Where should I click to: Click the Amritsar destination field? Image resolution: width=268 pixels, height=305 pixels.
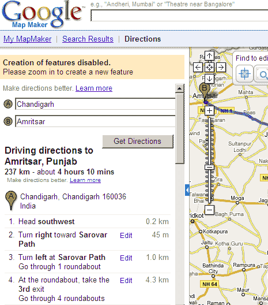point(95,121)
